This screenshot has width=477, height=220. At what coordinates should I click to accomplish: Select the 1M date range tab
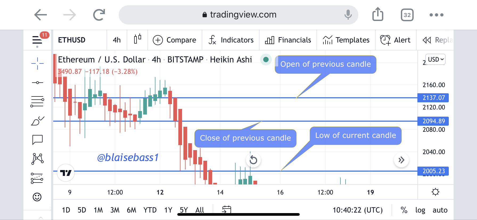click(98, 210)
